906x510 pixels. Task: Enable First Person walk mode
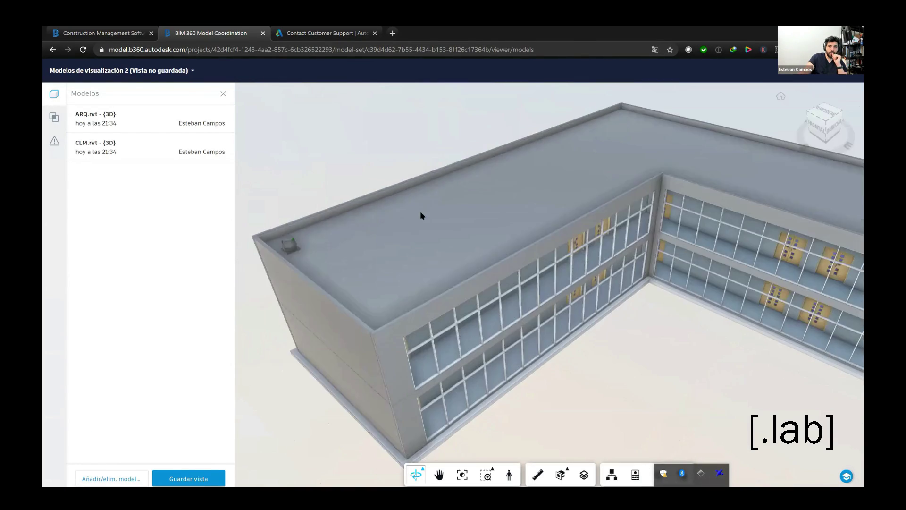509,475
